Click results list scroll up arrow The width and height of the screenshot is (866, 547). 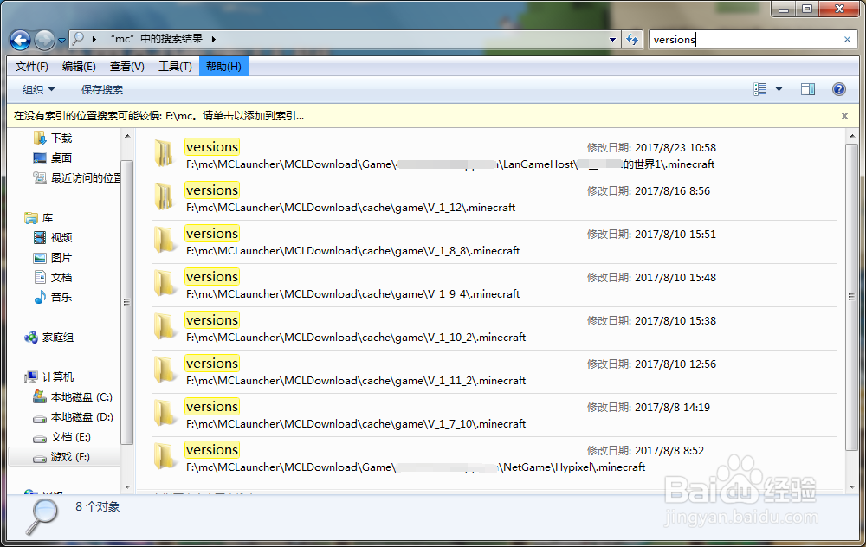pos(851,136)
